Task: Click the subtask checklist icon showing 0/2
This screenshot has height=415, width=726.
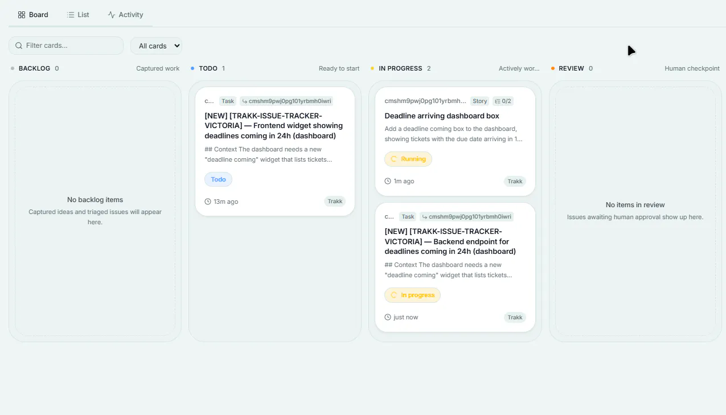Action: 498,101
